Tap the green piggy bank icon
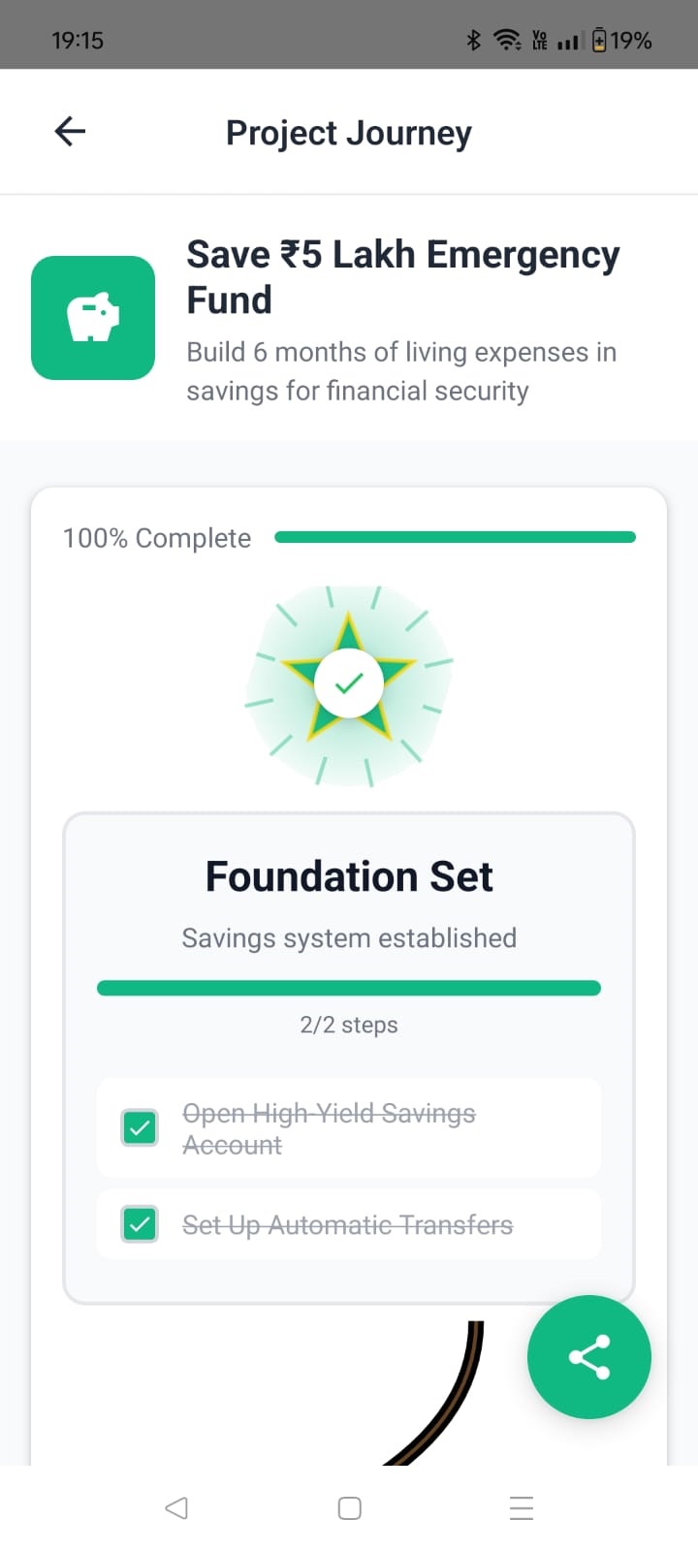Viewport: 698px width, 1551px height. (x=93, y=318)
